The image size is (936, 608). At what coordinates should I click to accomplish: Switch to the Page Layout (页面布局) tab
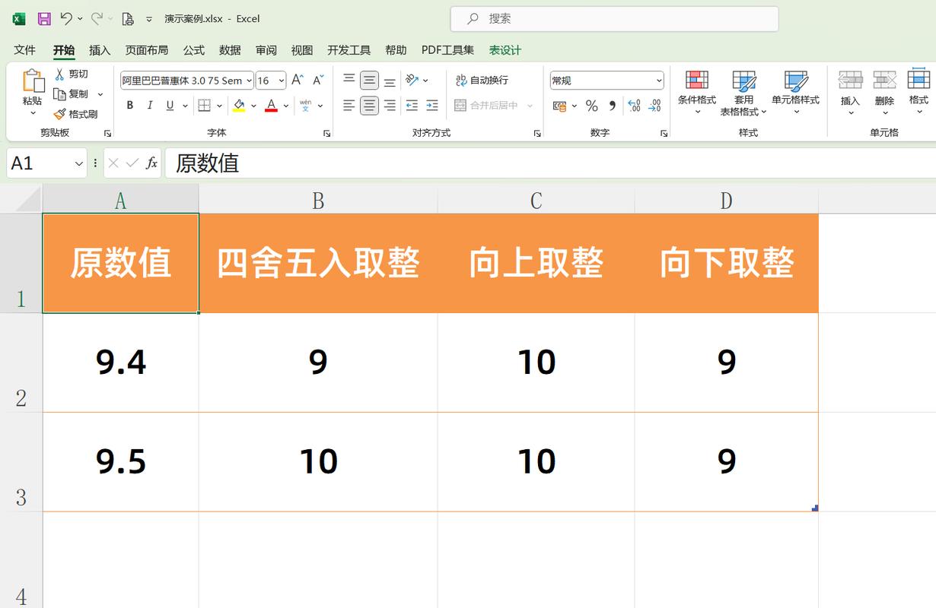tap(147, 50)
